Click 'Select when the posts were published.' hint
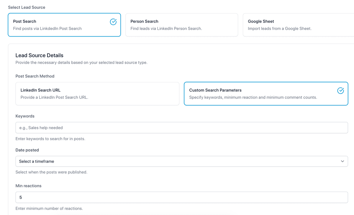The height and width of the screenshot is (215, 354). point(51,172)
